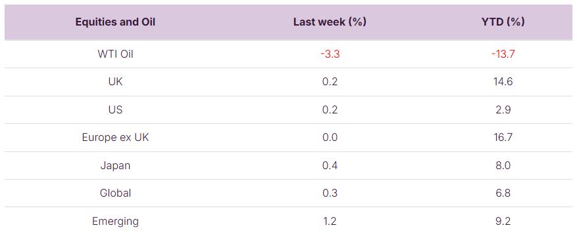Select the Emerging row label
Screen dimensions: 577x236
[x=115, y=221]
